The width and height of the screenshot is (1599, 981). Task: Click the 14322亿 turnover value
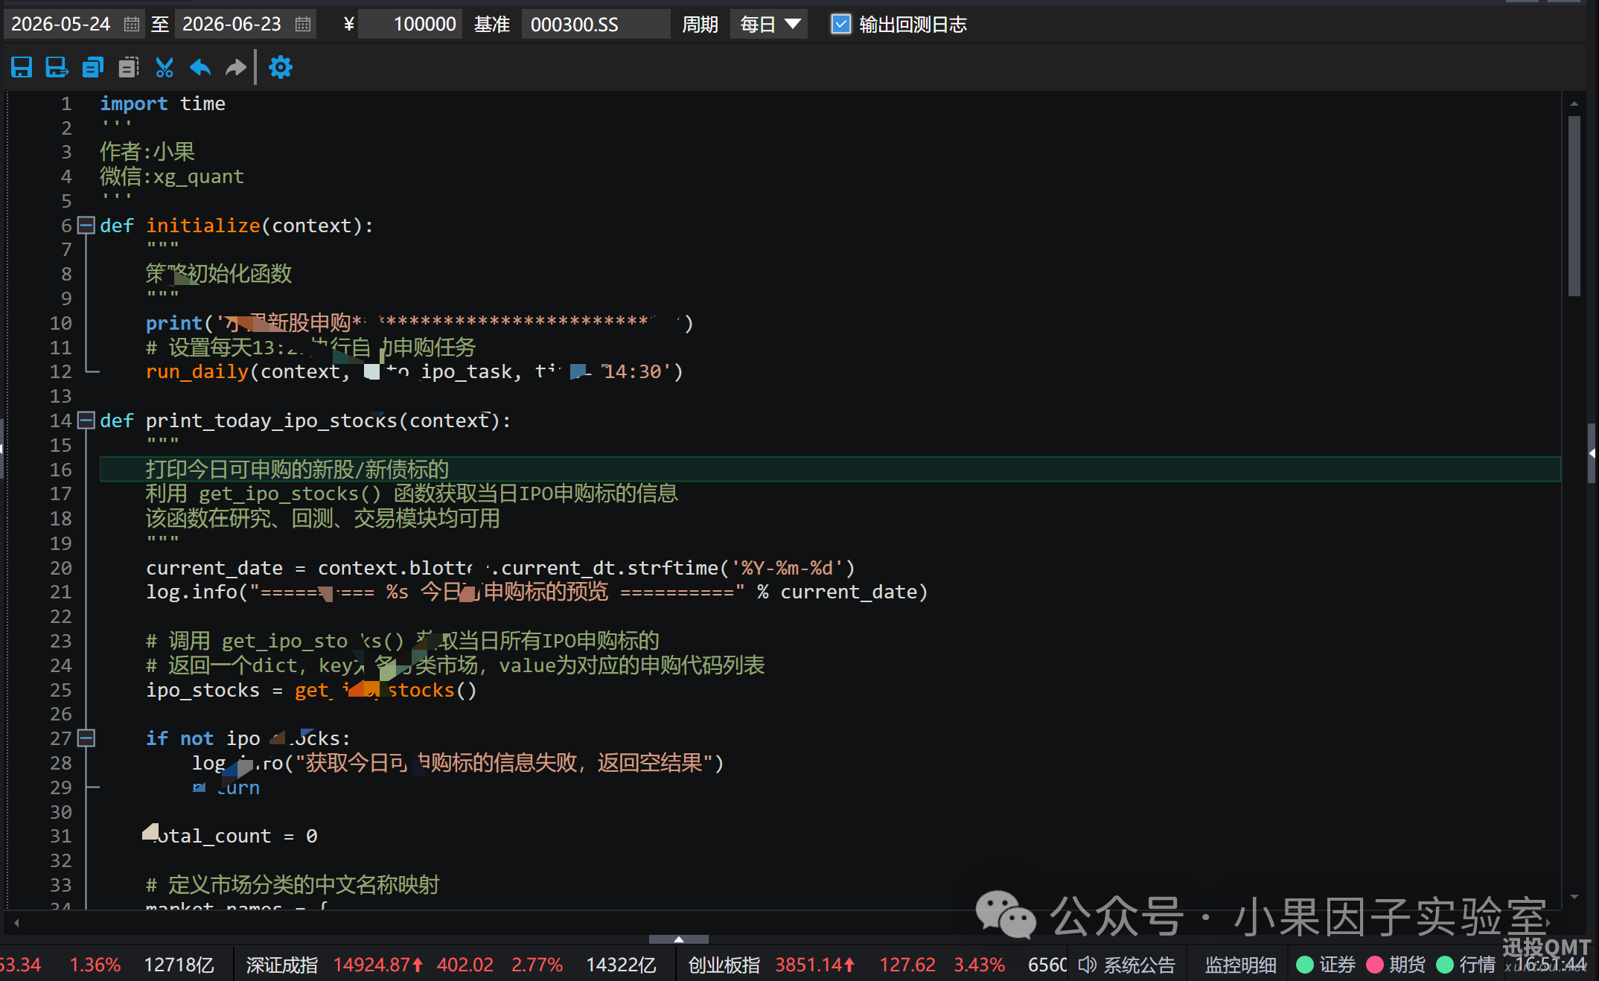(621, 965)
